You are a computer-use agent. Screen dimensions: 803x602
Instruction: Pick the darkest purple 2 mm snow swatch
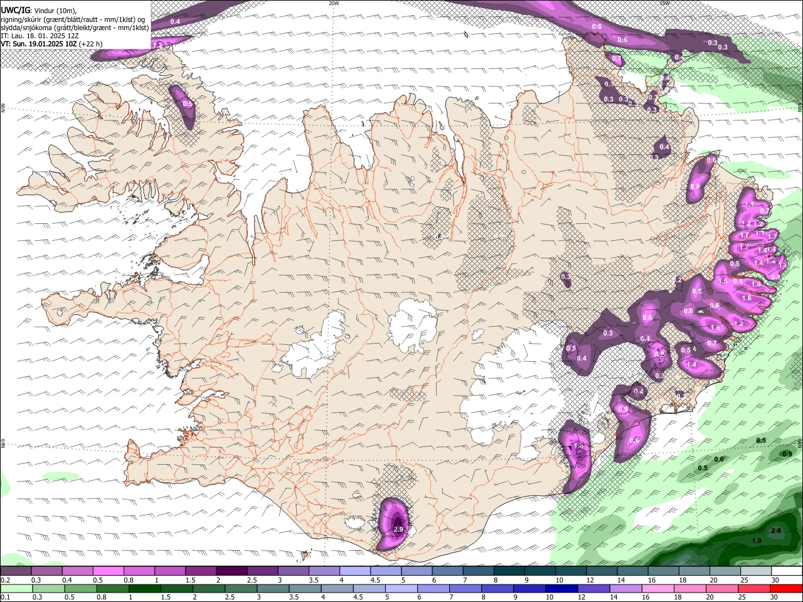tap(231, 571)
